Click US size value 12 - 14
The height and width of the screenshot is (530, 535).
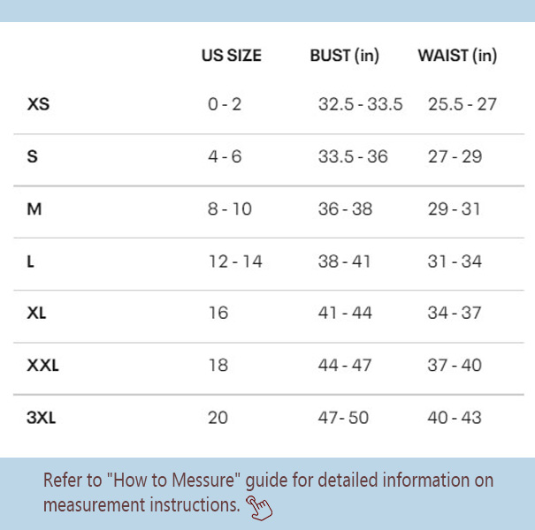[x=234, y=261]
